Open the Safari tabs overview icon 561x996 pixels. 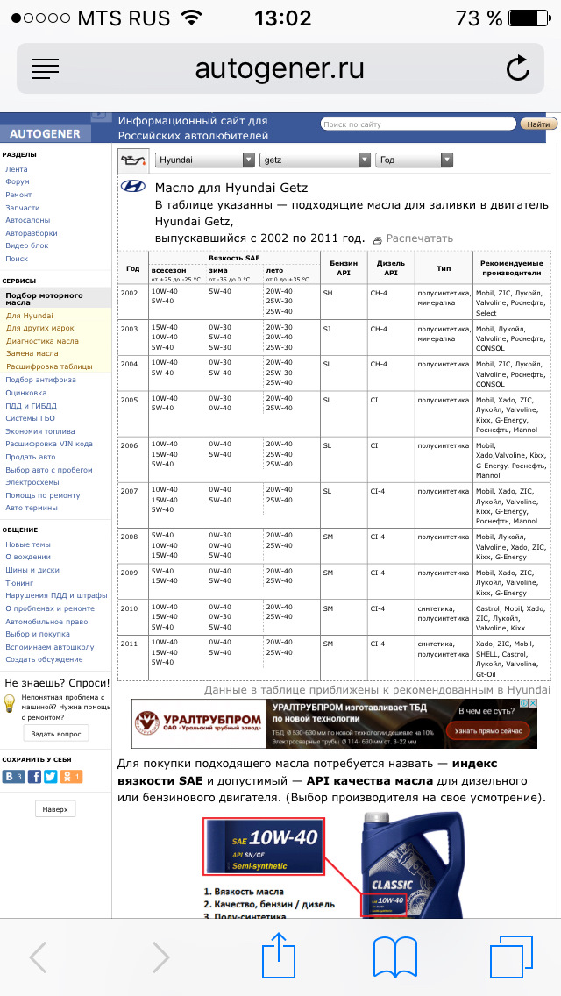pos(510,957)
